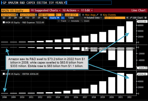Click the end date field 12/31/2022
The image size is (148, 101).
28,15
